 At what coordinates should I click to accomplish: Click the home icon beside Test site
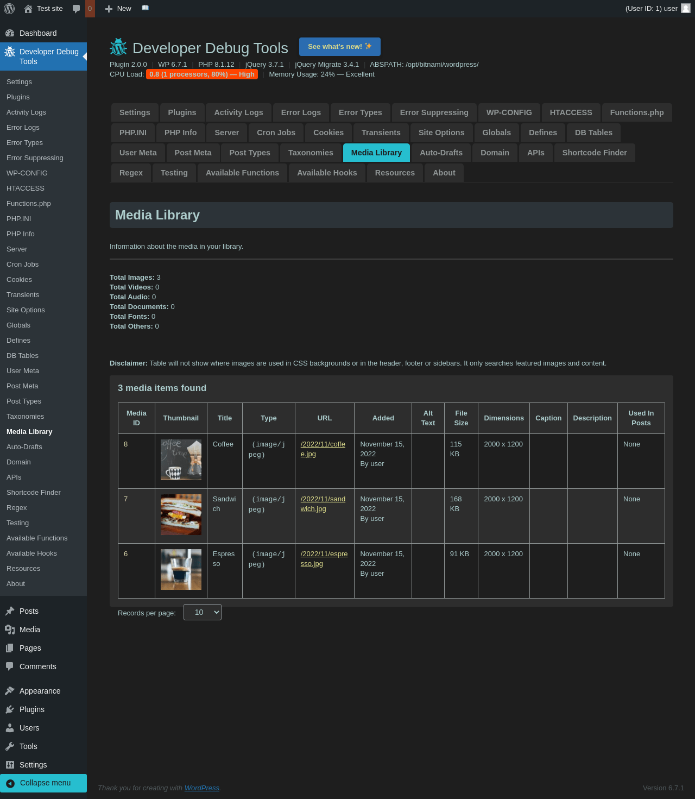(x=28, y=9)
